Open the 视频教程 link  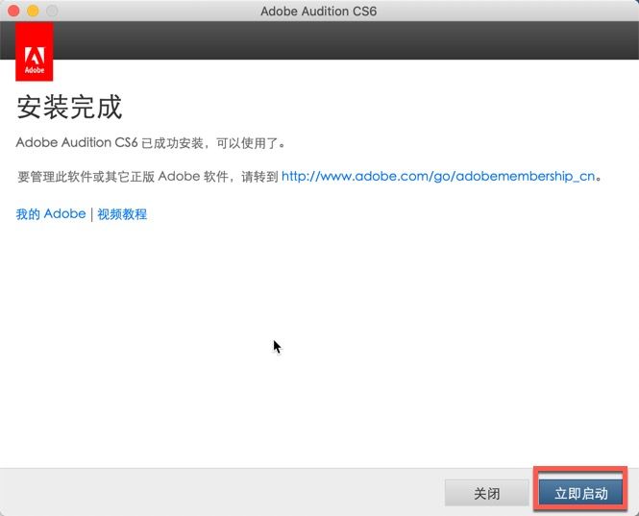(x=122, y=214)
